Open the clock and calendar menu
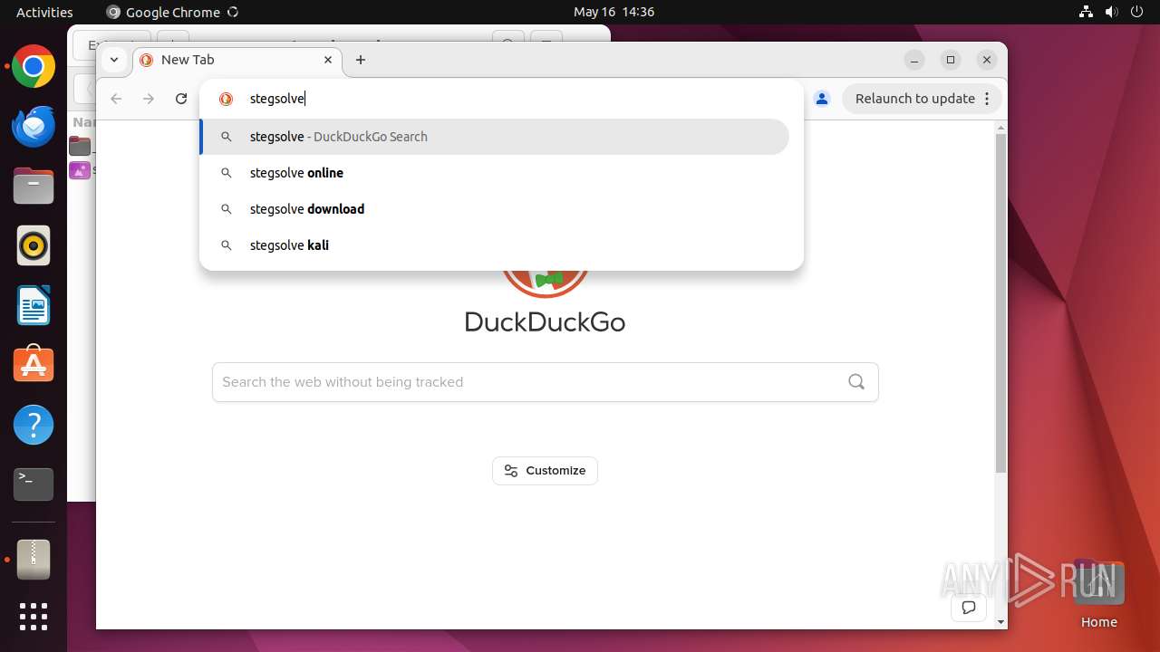This screenshot has height=652, width=1160. click(614, 12)
